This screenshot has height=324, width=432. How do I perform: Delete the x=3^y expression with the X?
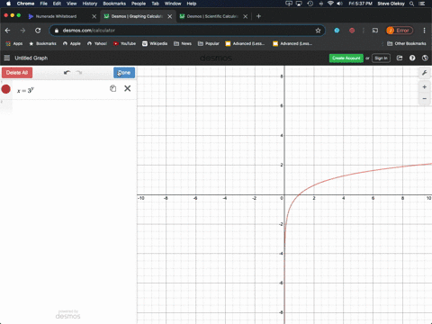(128, 88)
